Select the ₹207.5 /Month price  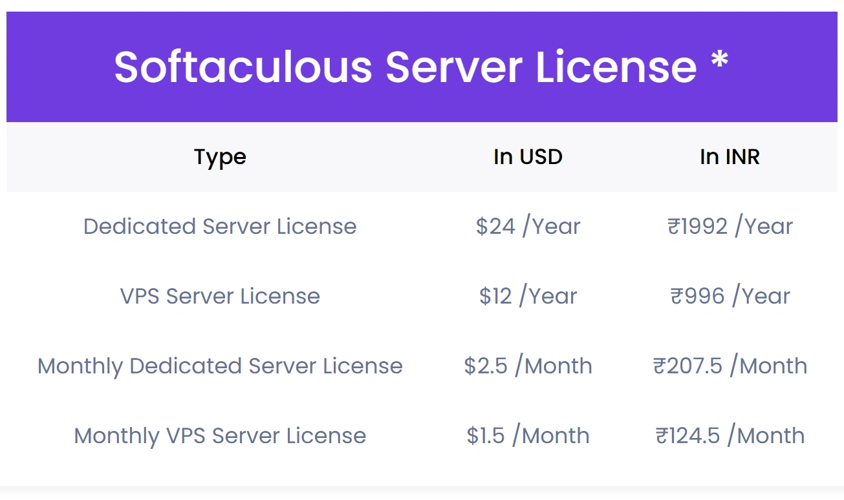coord(730,366)
